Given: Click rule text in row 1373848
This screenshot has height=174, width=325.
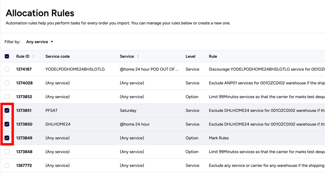Looking at the screenshot, I should point(267,152).
